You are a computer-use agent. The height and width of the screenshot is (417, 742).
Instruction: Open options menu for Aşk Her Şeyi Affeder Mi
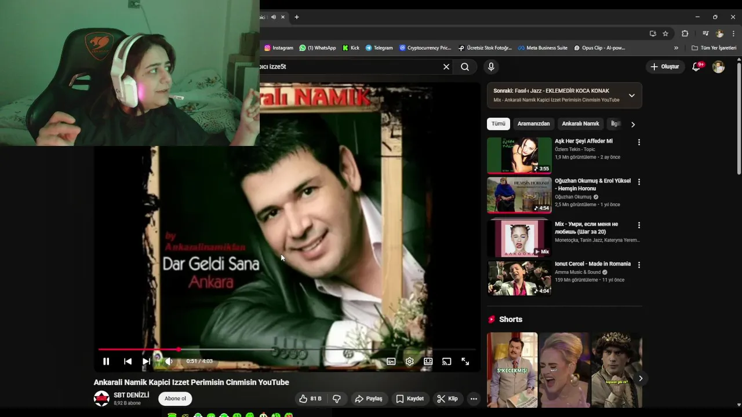639,142
